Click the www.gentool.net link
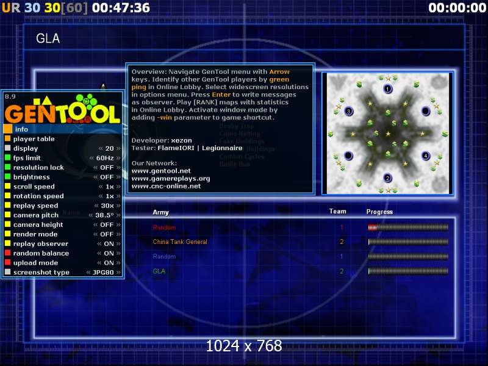This screenshot has width=488, height=366. [161, 171]
